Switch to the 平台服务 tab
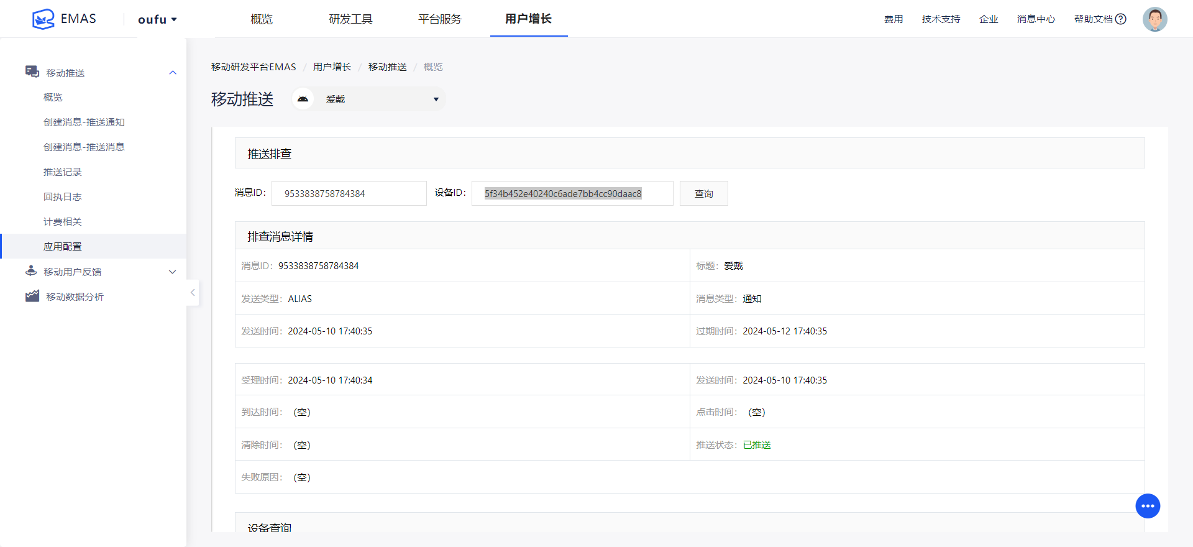Screen dimensions: 1193x547 point(440,19)
